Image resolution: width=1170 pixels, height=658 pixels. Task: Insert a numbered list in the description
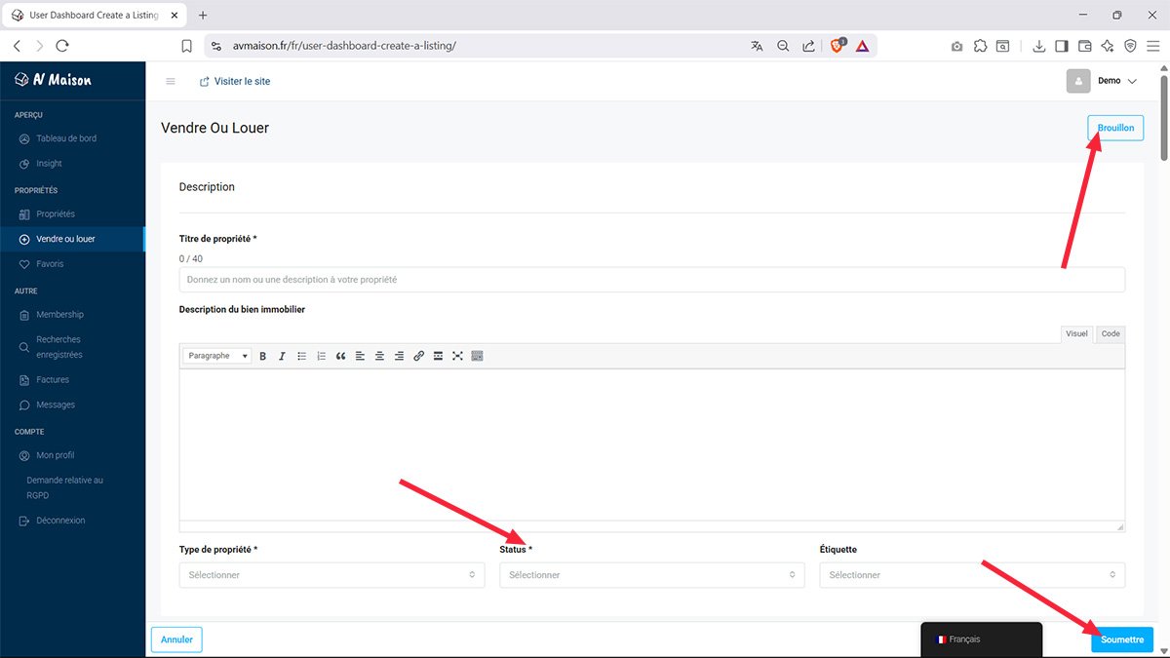click(x=322, y=357)
